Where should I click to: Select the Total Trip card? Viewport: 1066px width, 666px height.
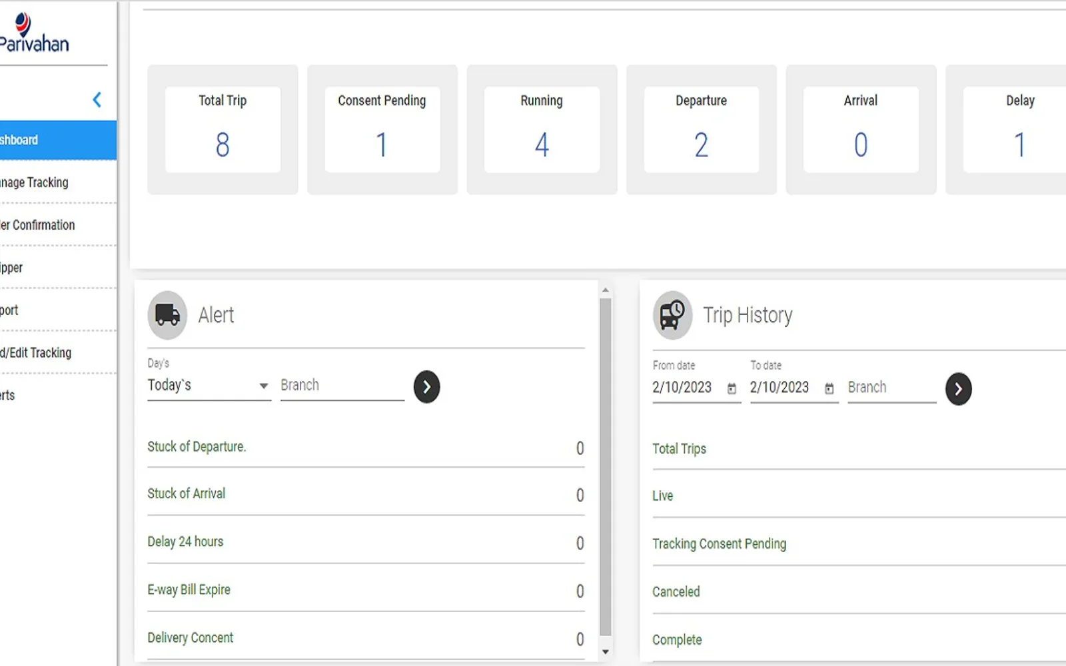coord(223,130)
